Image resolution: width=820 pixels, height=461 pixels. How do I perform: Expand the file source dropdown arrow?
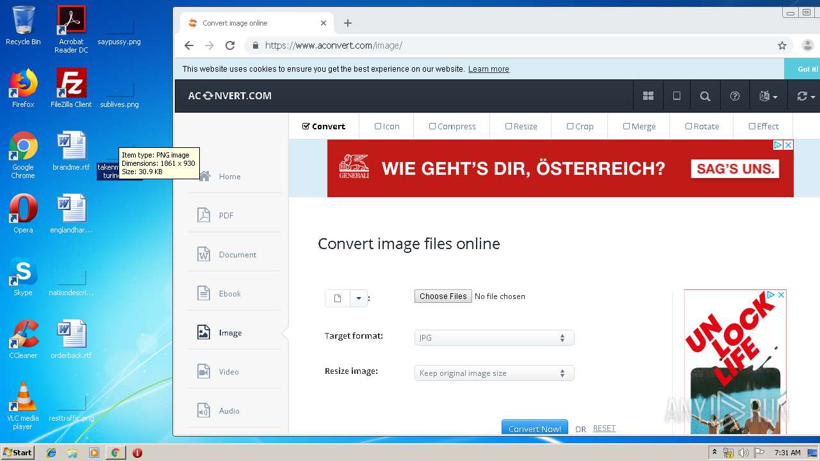359,298
